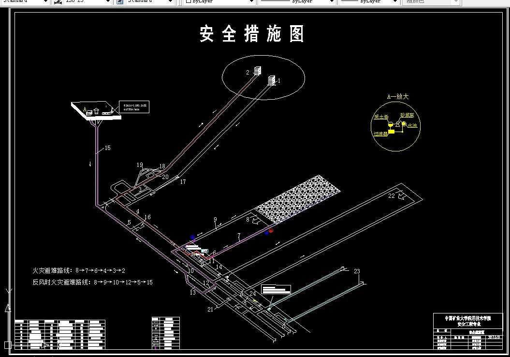Click the A—放大 detail label

398,96
